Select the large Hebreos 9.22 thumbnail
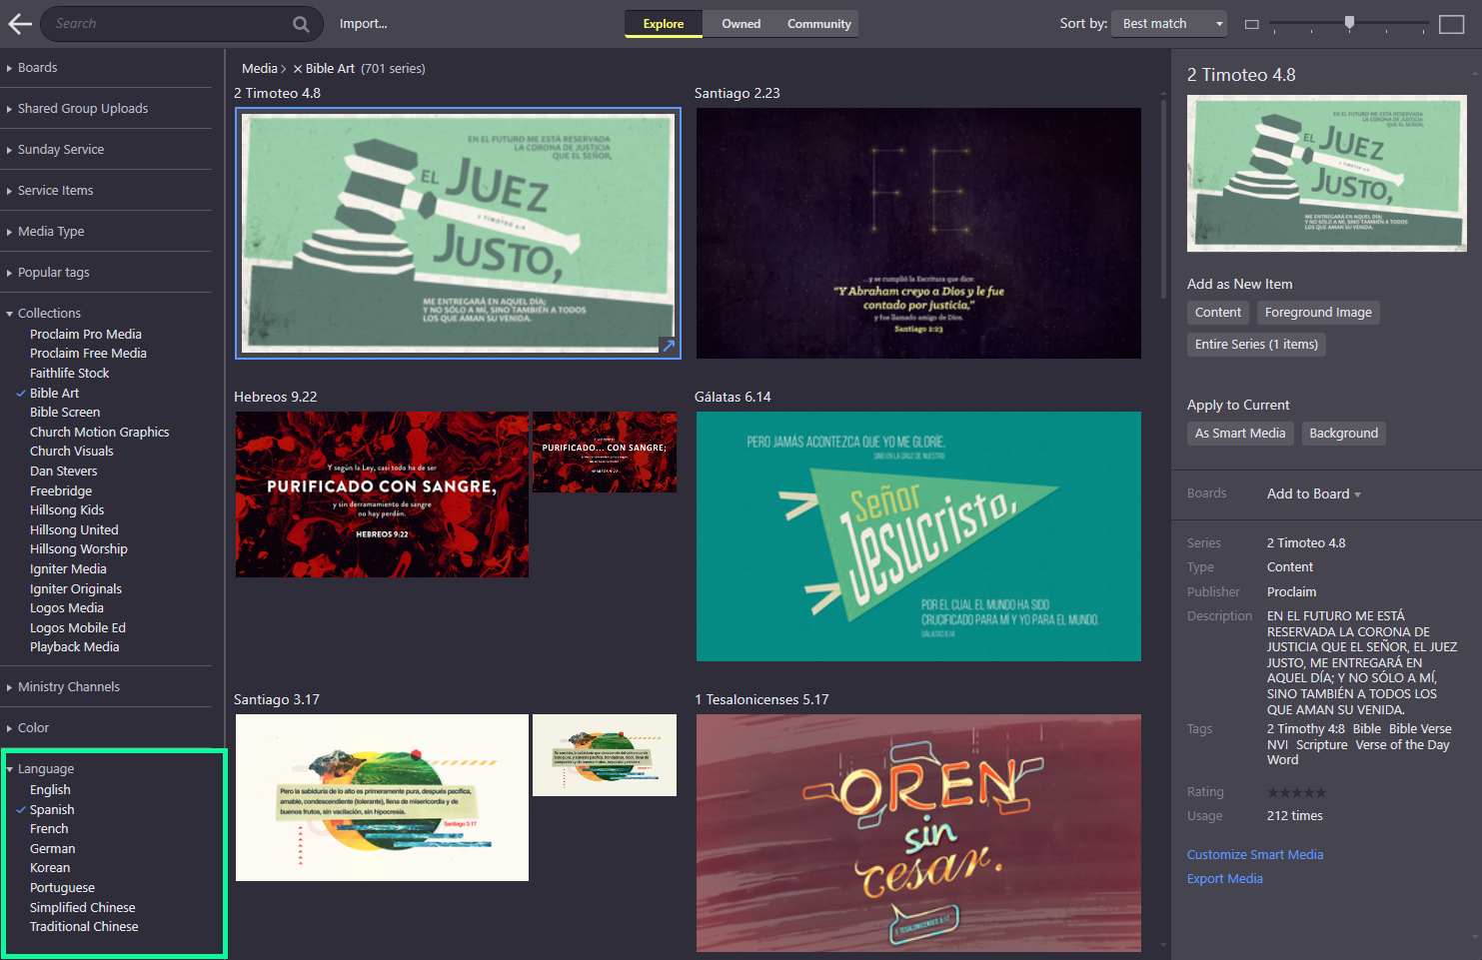Image resolution: width=1482 pixels, height=960 pixels. [x=382, y=494]
